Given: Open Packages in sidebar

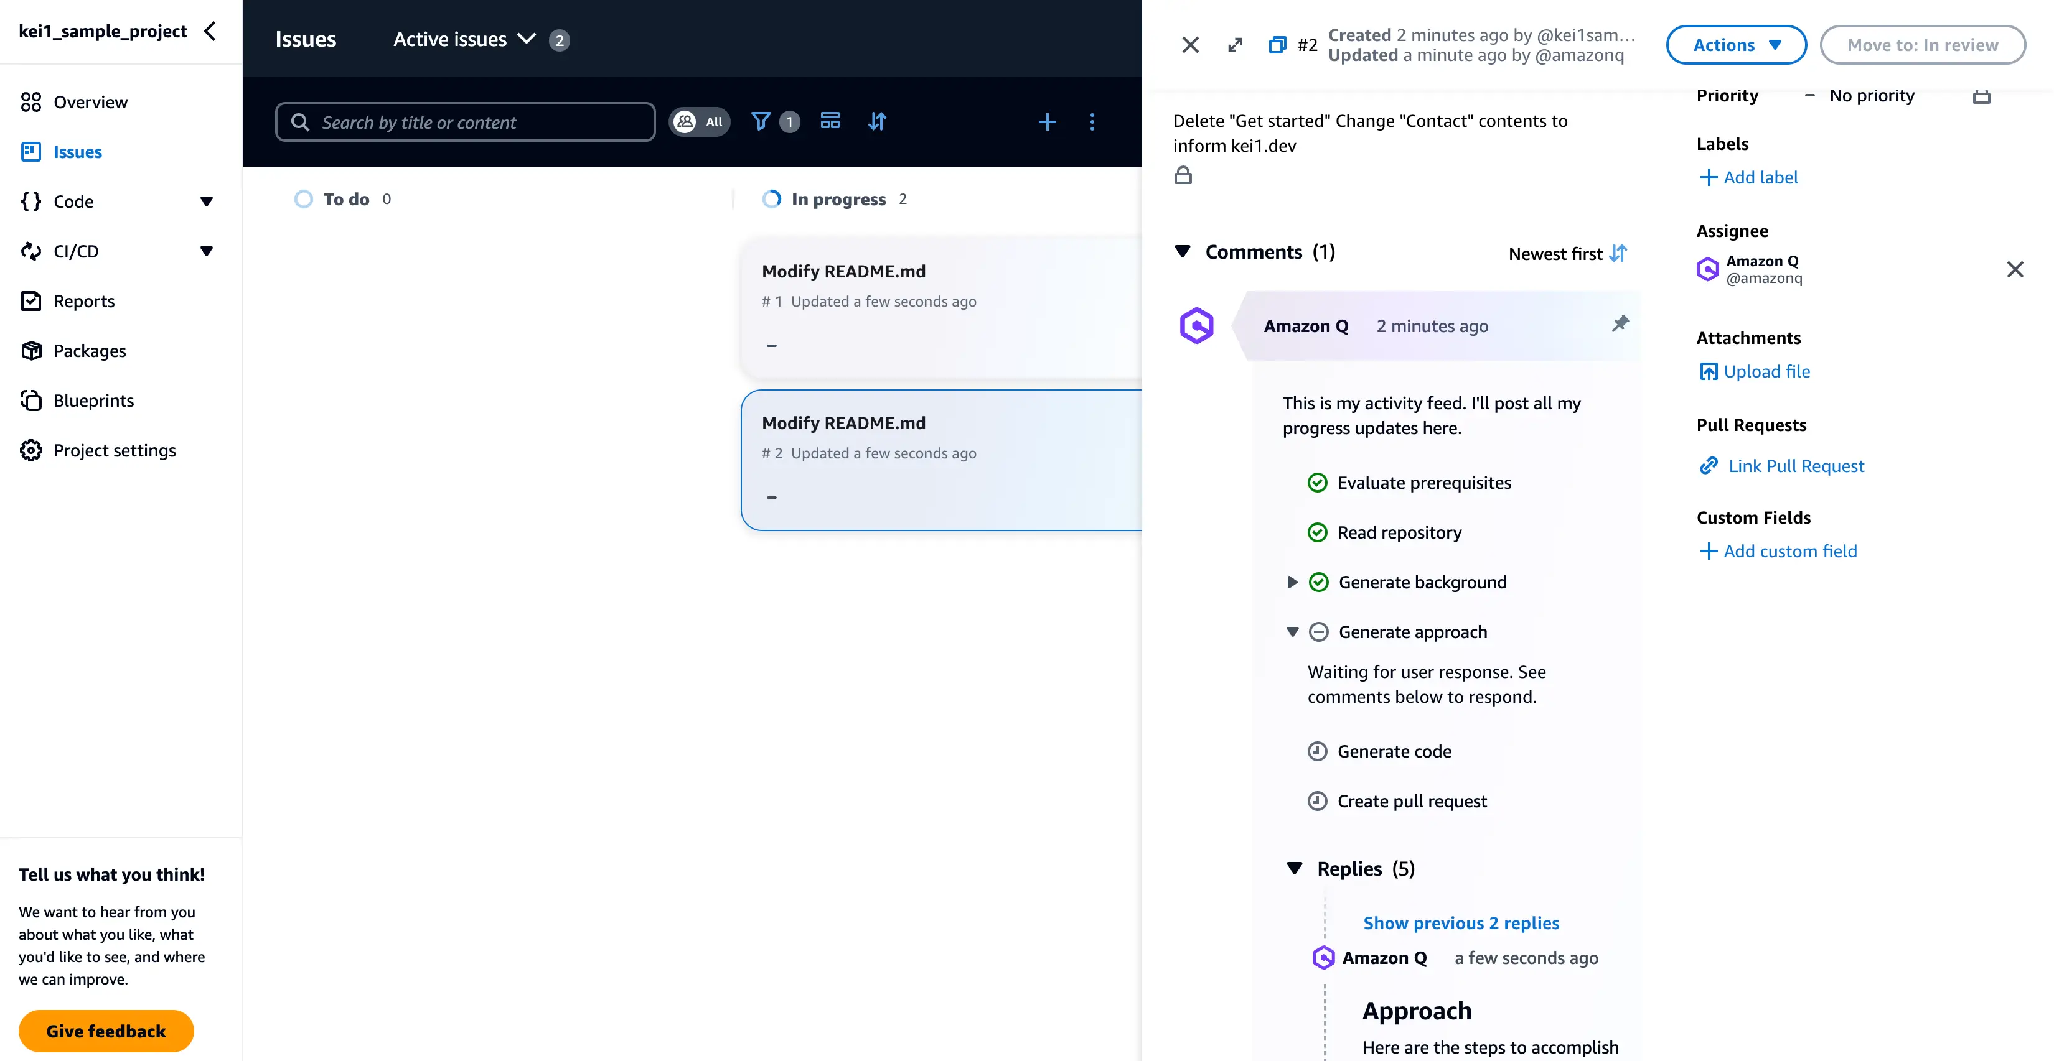Looking at the screenshot, I should click(x=89, y=351).
